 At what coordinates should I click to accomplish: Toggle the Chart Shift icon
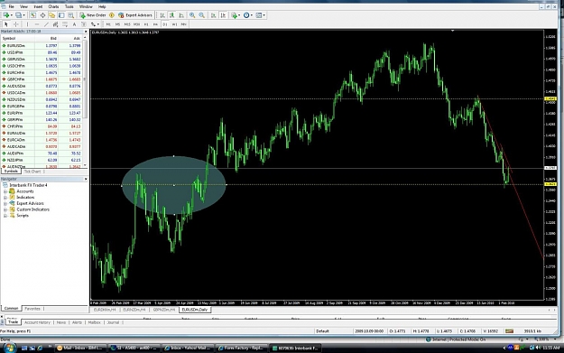[223, 15]
